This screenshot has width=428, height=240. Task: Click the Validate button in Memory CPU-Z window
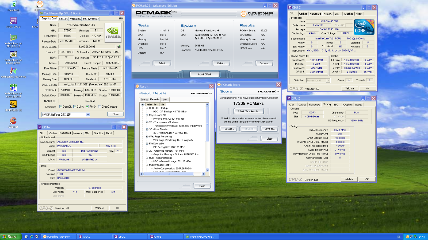pos(349,179)
